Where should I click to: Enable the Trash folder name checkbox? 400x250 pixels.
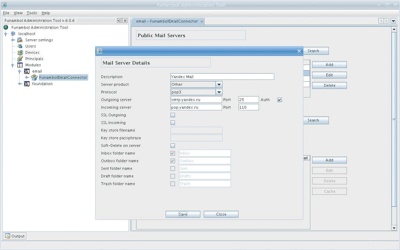173,184
